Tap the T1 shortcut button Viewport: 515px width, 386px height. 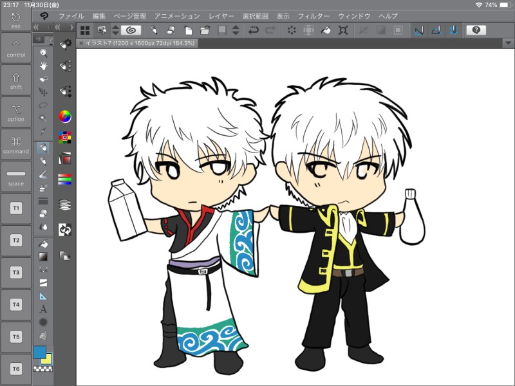[15, 208]
